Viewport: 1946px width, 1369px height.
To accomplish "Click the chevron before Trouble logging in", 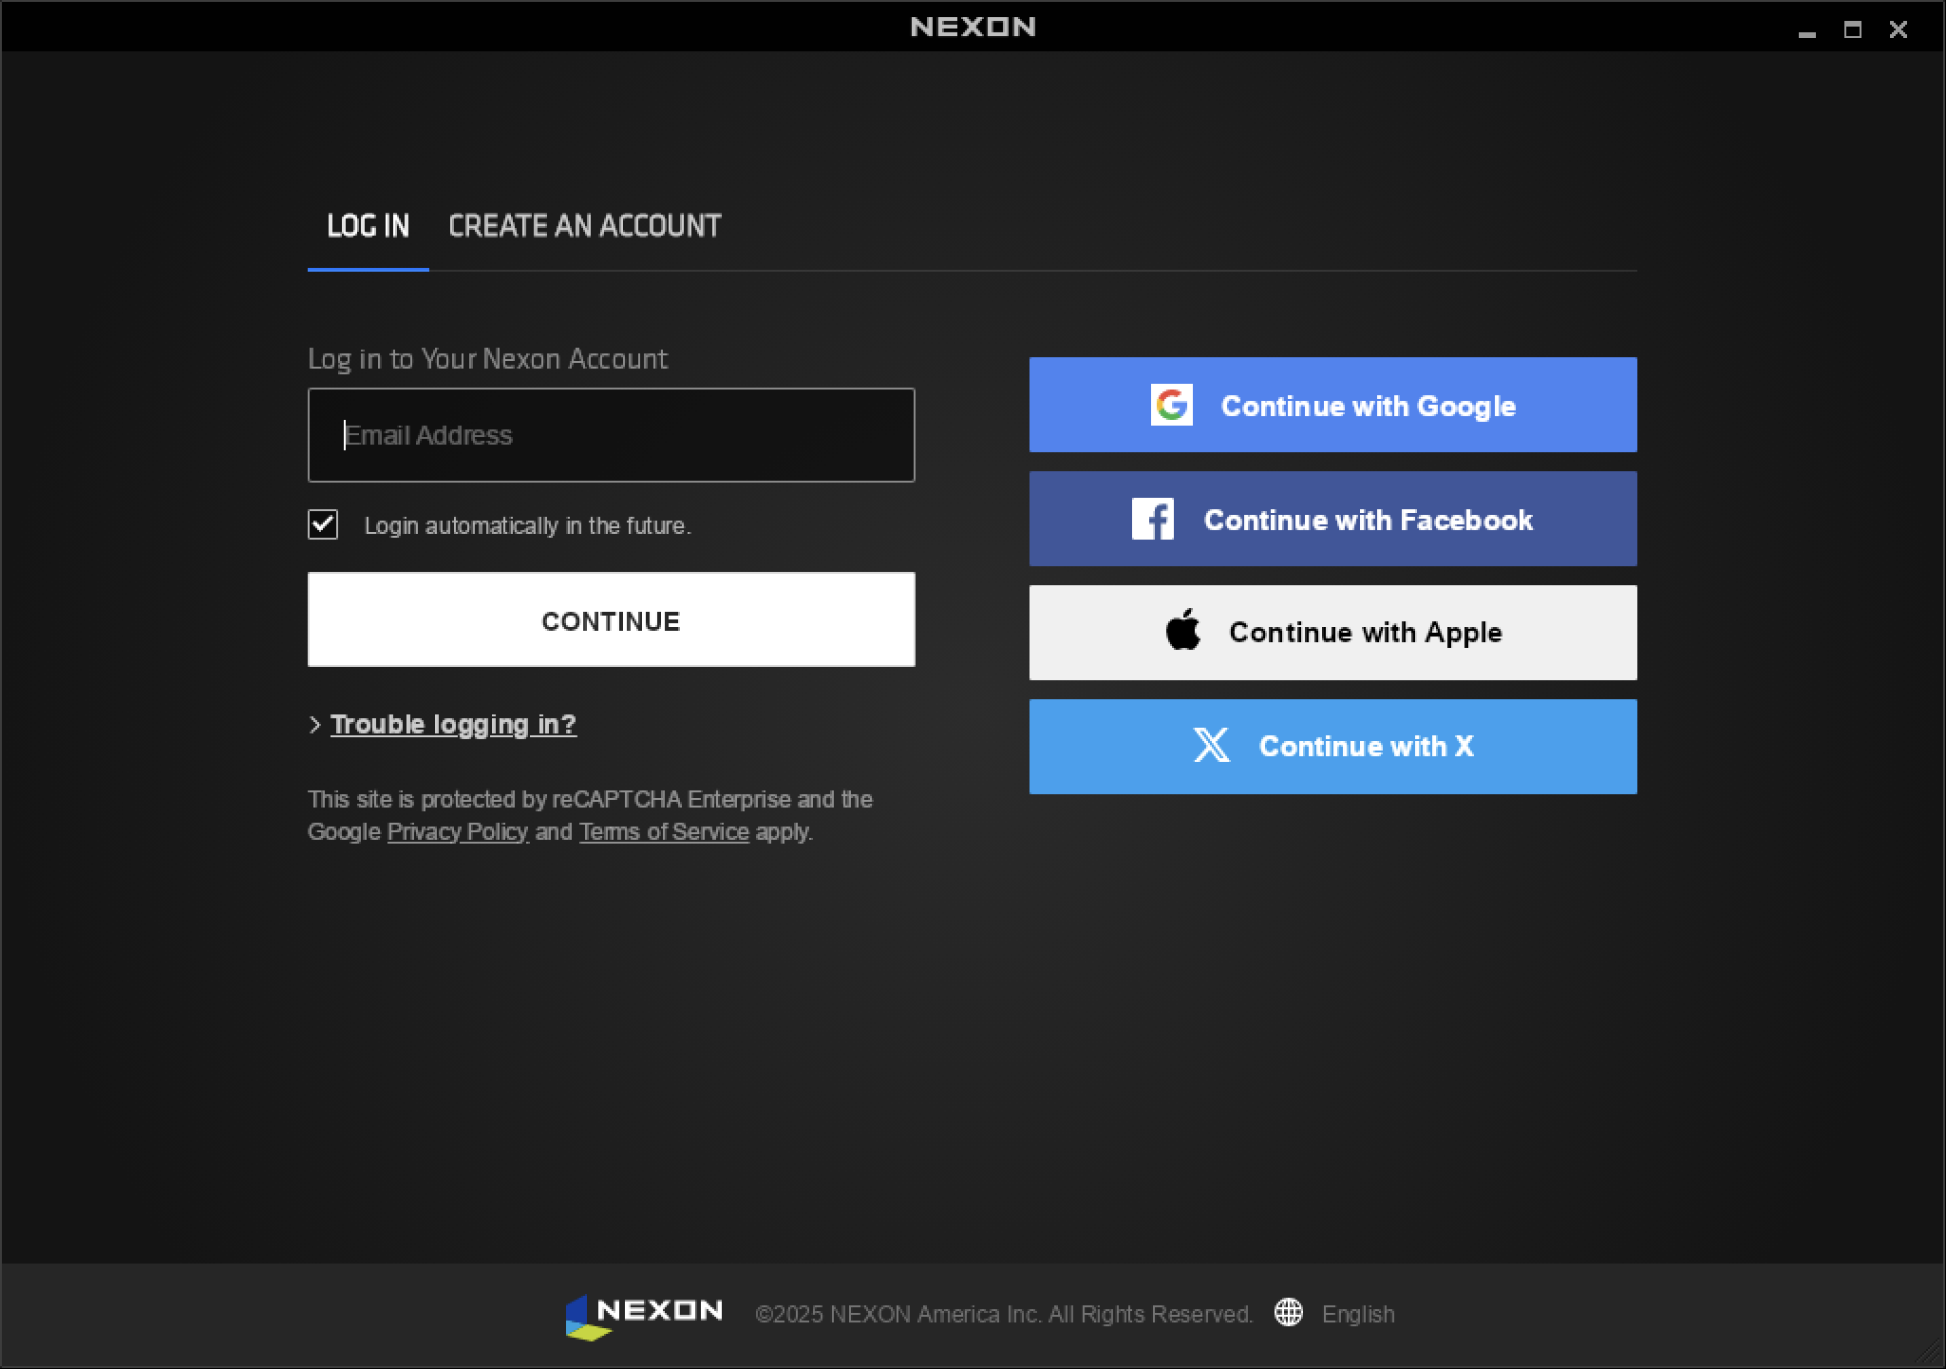I will (x=315, y=725).
